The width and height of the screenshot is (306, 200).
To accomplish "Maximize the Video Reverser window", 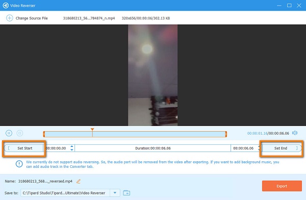I will click(289, 6).
